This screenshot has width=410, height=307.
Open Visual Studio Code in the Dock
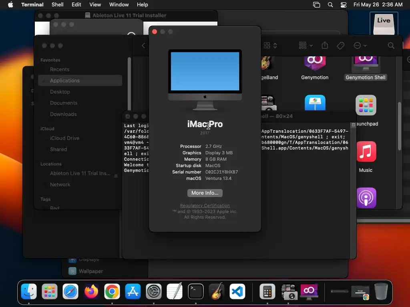point(237,291)
